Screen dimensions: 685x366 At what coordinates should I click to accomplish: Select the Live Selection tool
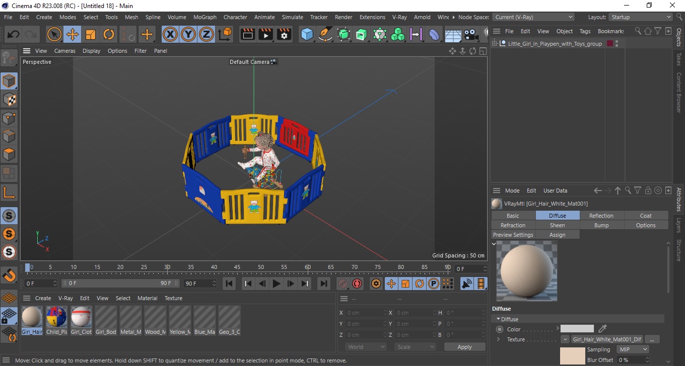click(x=54, y=35)
